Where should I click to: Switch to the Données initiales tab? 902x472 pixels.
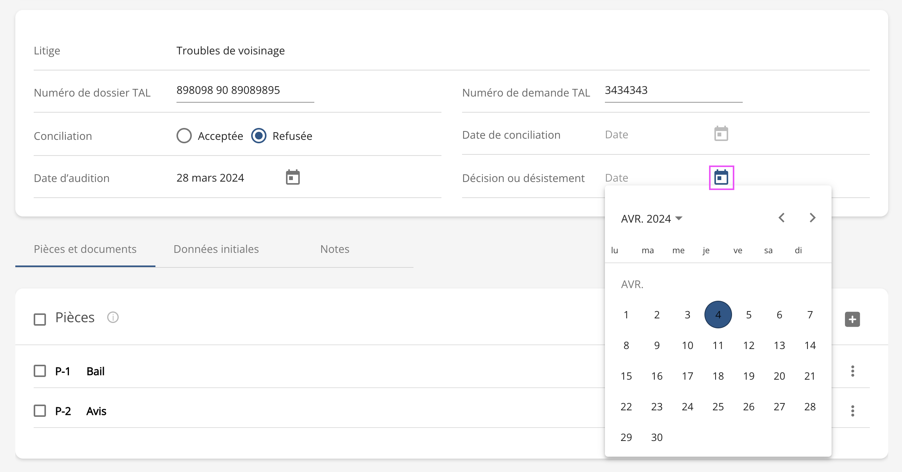[x=216, y=249]
